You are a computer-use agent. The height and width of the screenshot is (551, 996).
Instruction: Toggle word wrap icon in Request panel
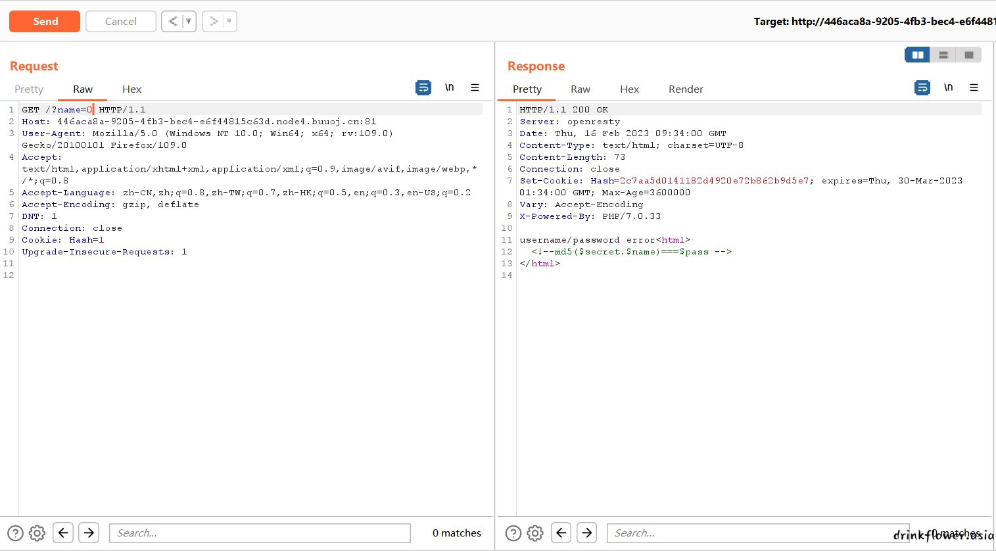coord(423,87)
